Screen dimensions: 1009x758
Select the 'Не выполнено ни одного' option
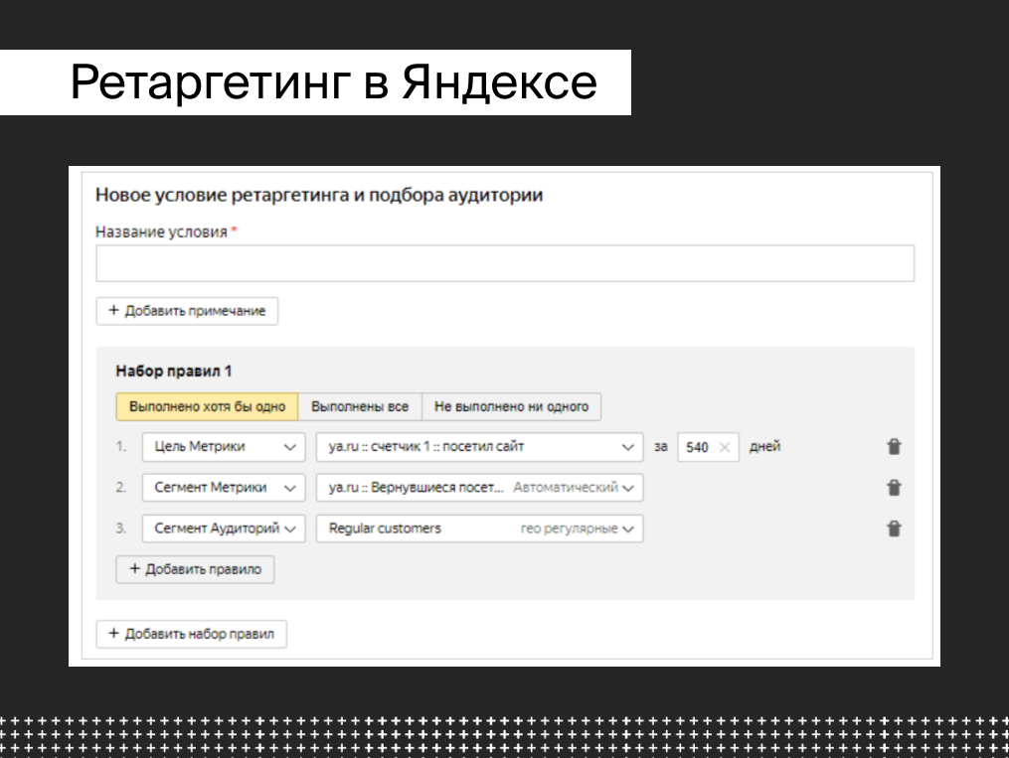coord(512,406)
